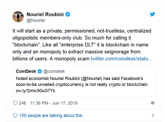Open the twitter.com/coindesk/statu… link

point(122,59)
